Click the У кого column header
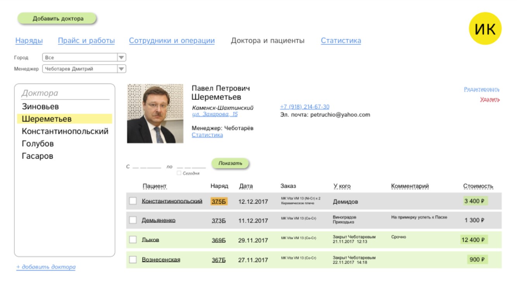 pyautogui.click(x=342, y=186)
